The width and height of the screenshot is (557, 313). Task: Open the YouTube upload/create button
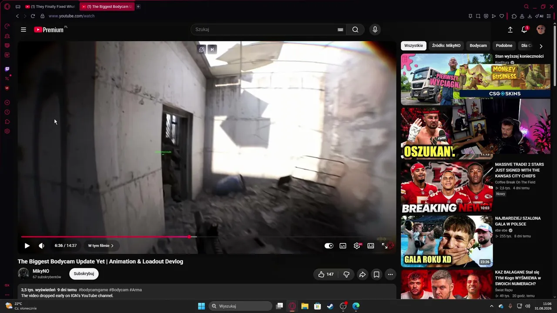[x=510, y=30]
